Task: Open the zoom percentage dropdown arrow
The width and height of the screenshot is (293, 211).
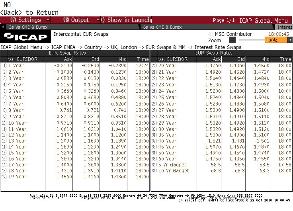Action: coord(290,40)
